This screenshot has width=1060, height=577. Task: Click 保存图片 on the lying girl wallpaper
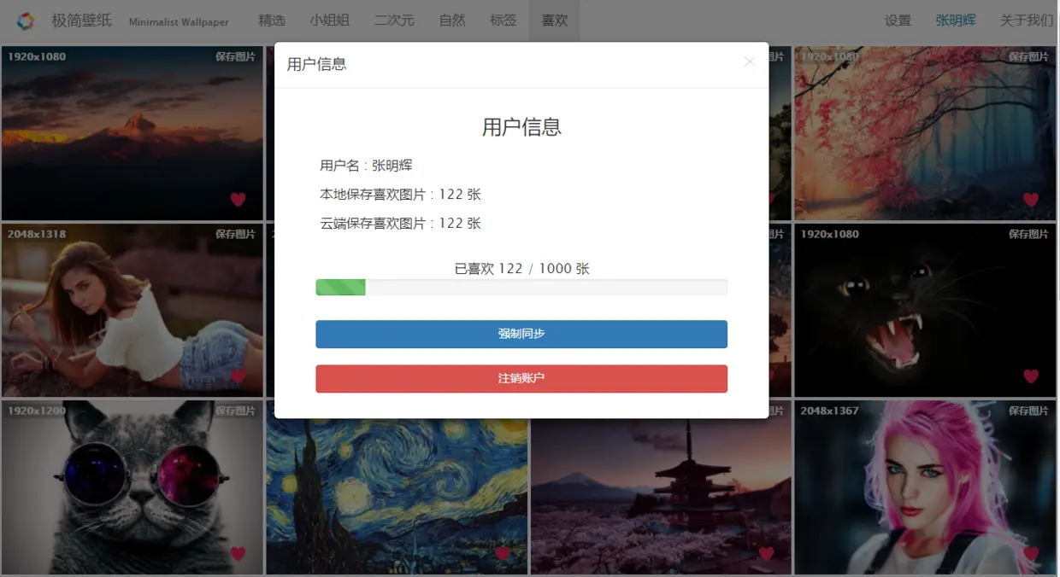(235, 234)
